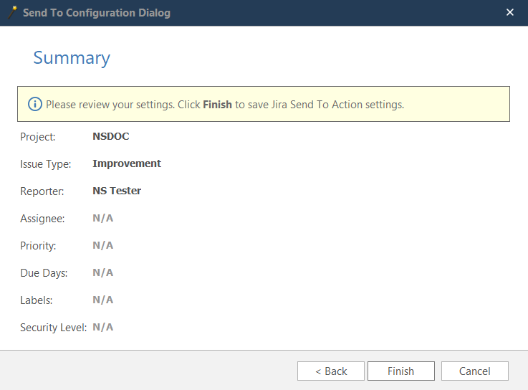
Task: Close the Send To Configuration Dialog
Action: 510,12
